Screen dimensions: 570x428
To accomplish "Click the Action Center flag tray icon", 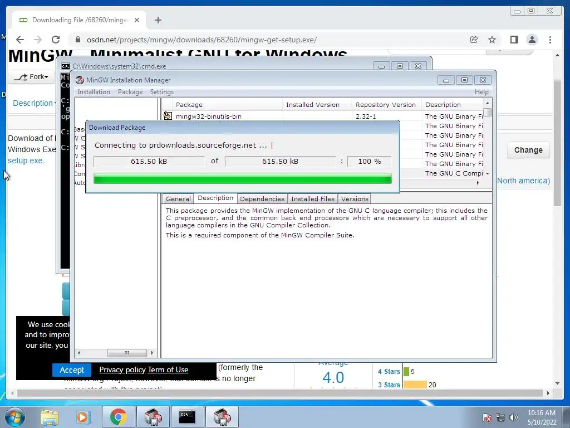I will (x=487, y=417).
